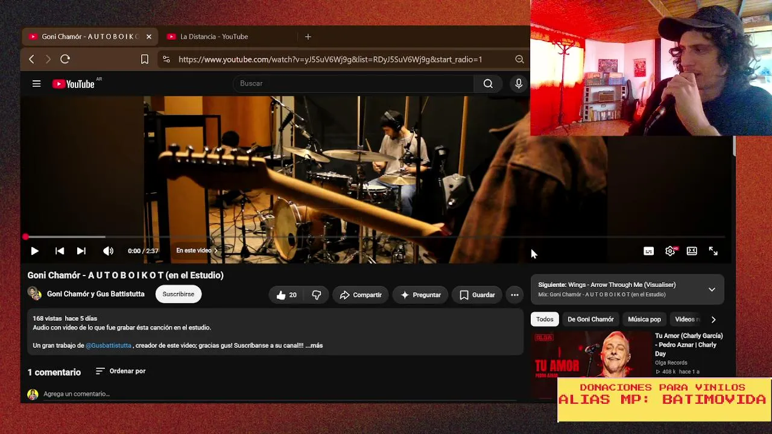This screenshot has width=772, height=434.
Task: Open Tu Amor (Charly García) video title
Action: (689, 345)
